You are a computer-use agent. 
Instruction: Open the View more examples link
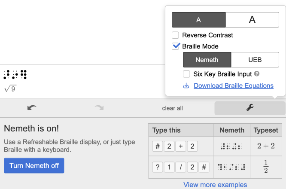pos(215,185)
